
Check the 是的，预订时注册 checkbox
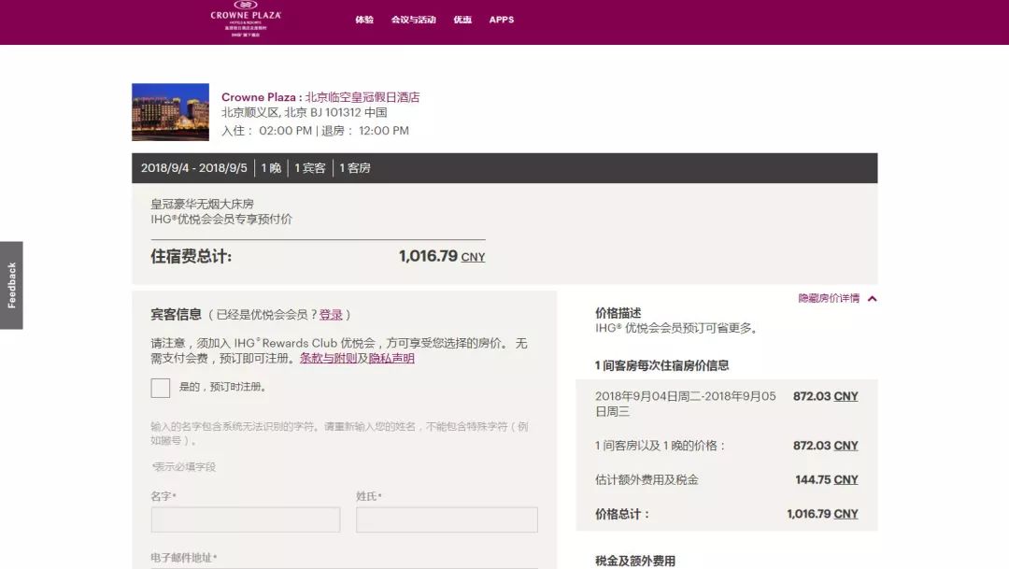pyautogui.click(x=161, y=388)
